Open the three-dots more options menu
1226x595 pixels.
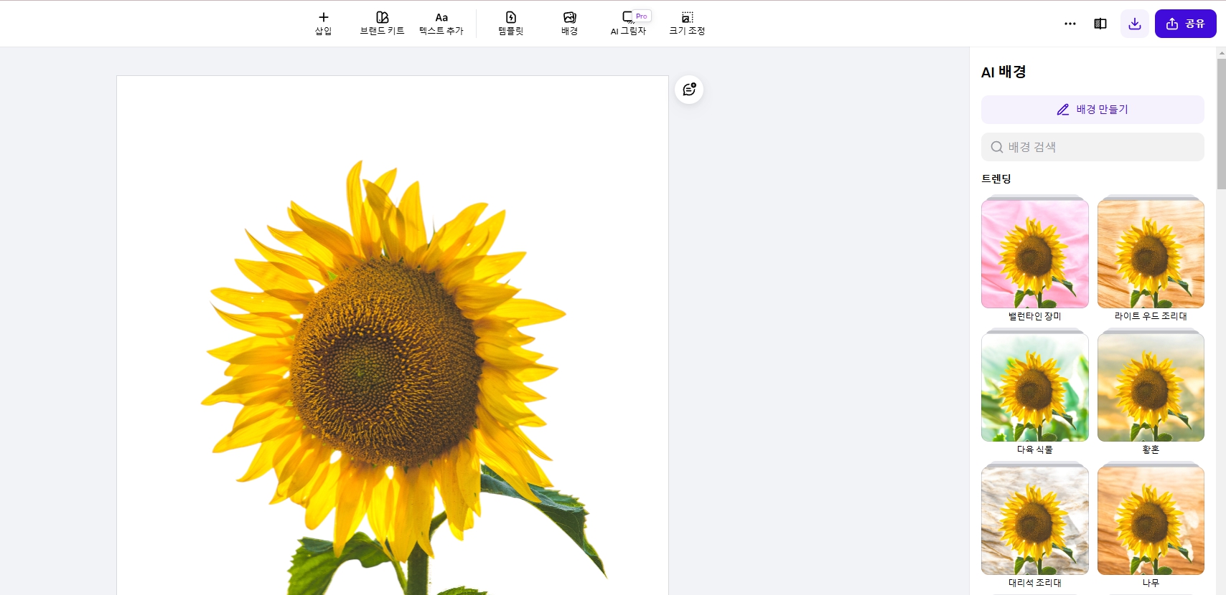click(1070, 24)
